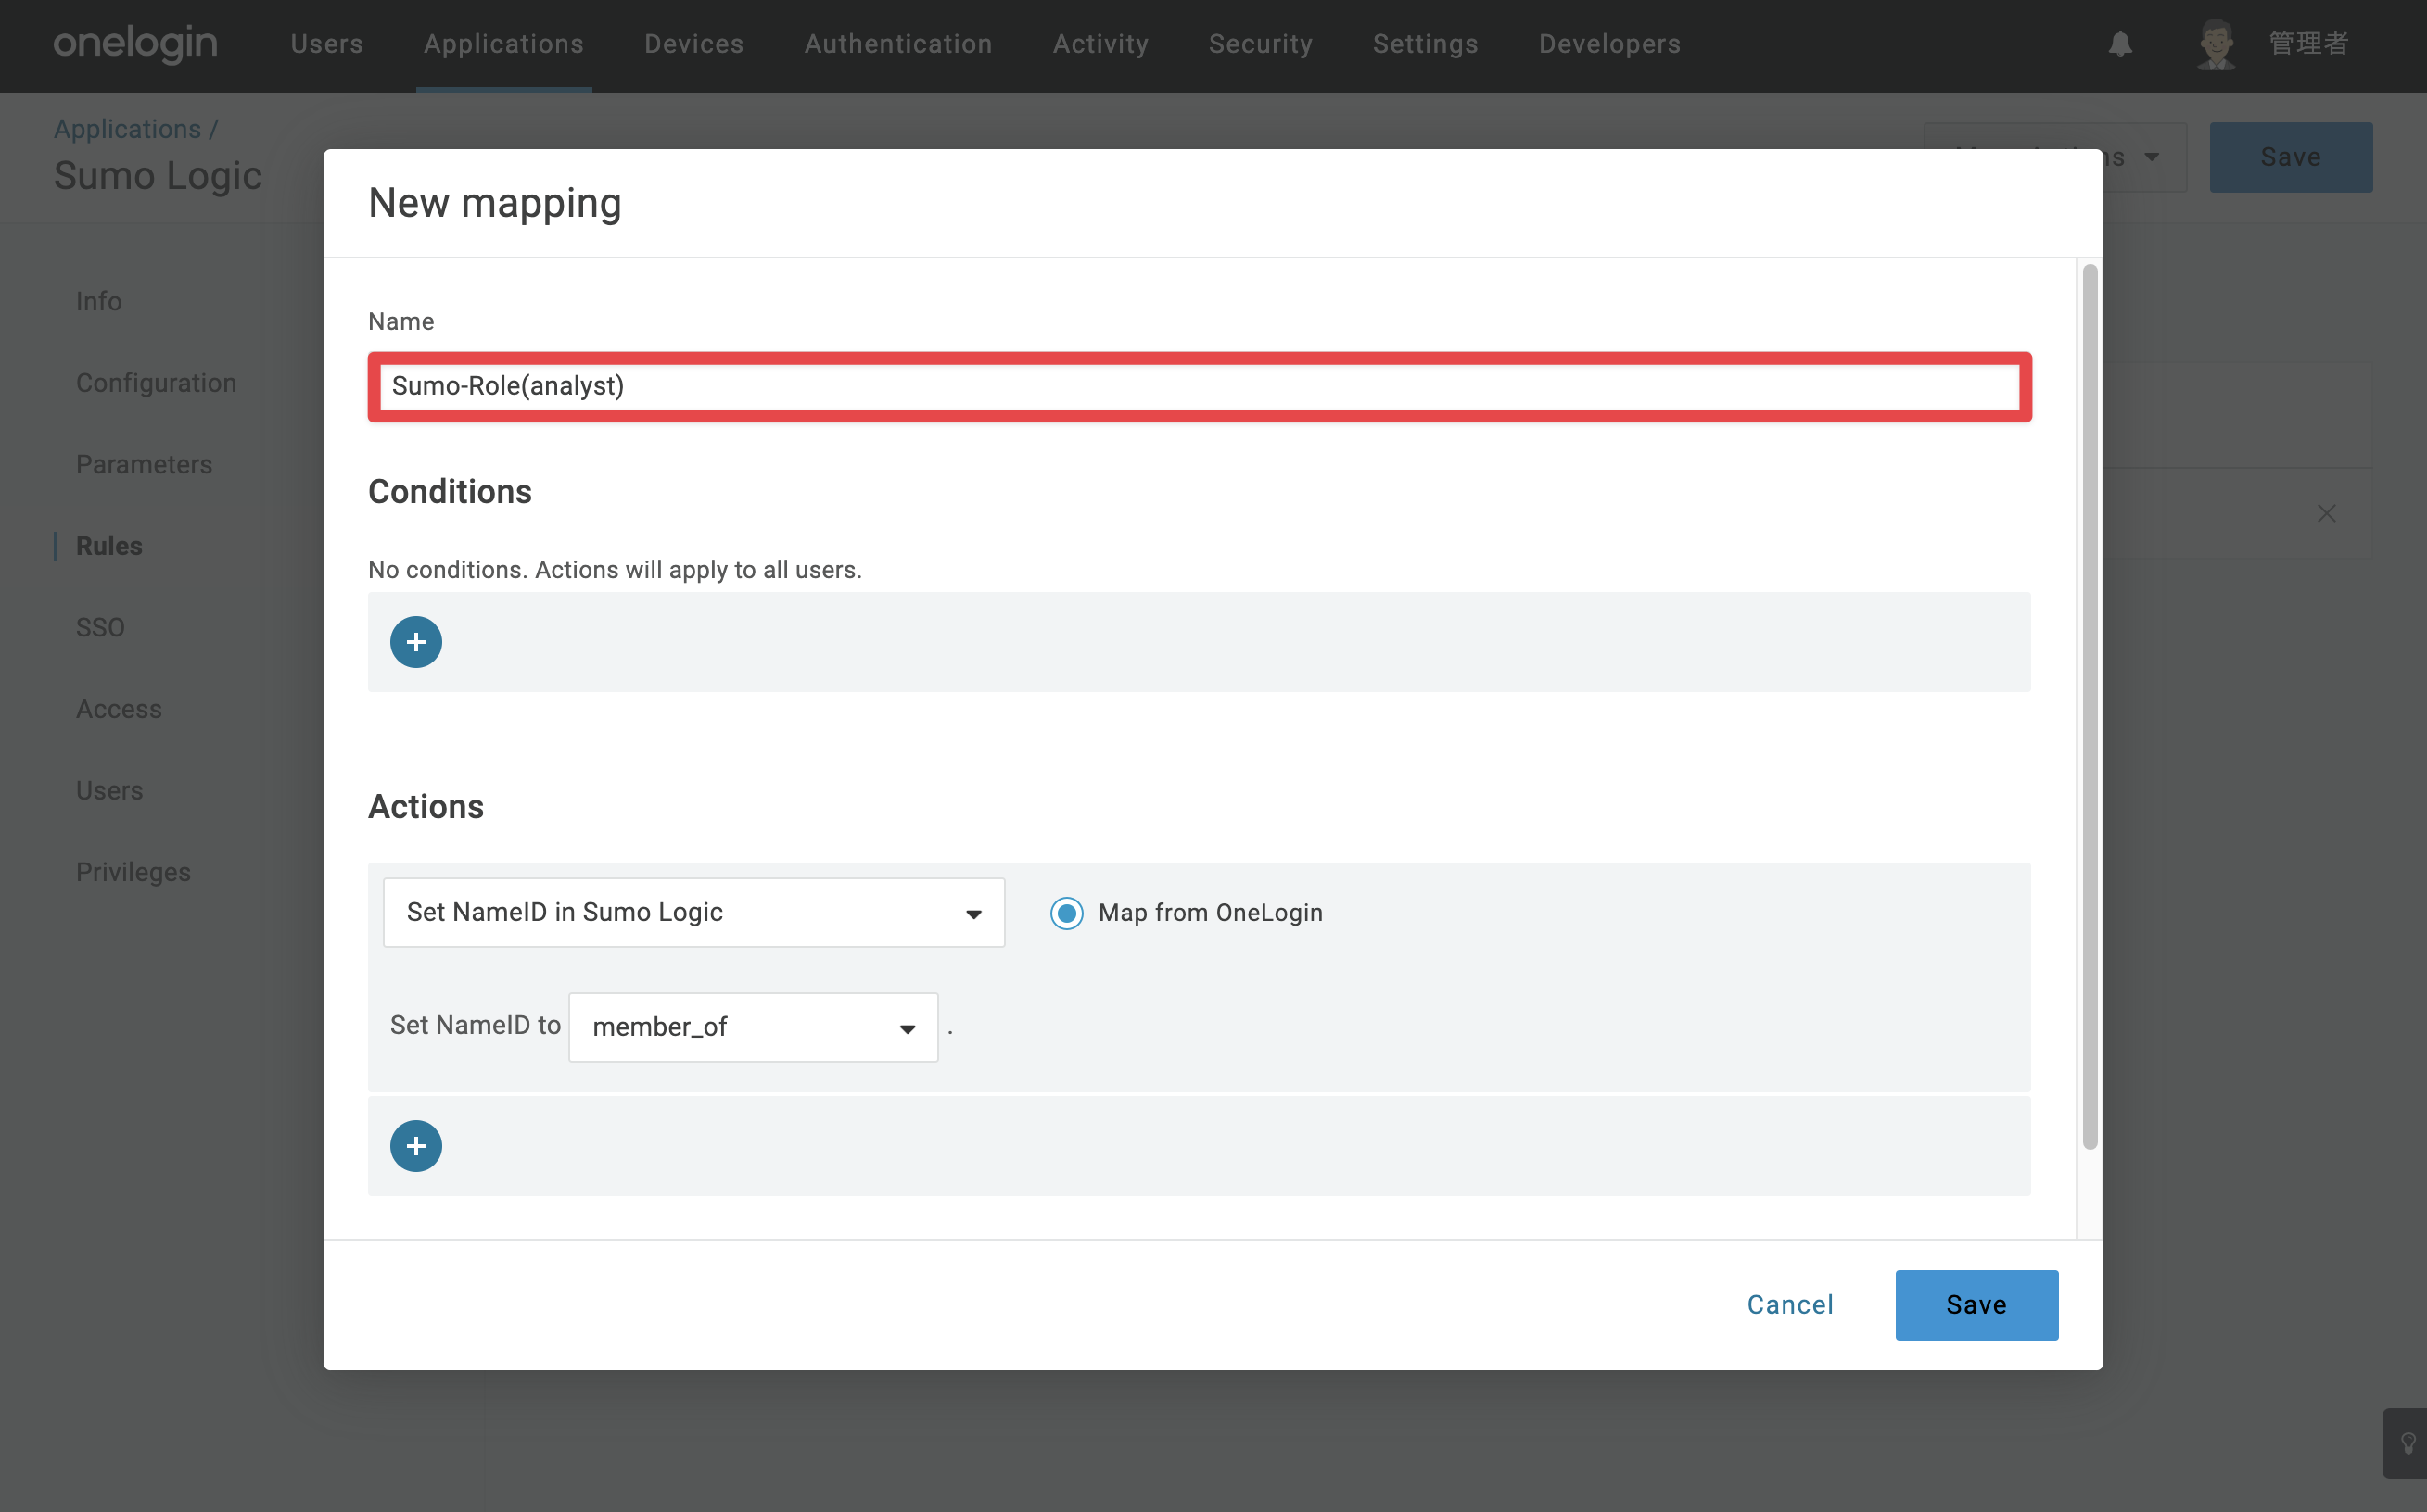
Task: Switch to the Parameters tab
Action: 144,464
